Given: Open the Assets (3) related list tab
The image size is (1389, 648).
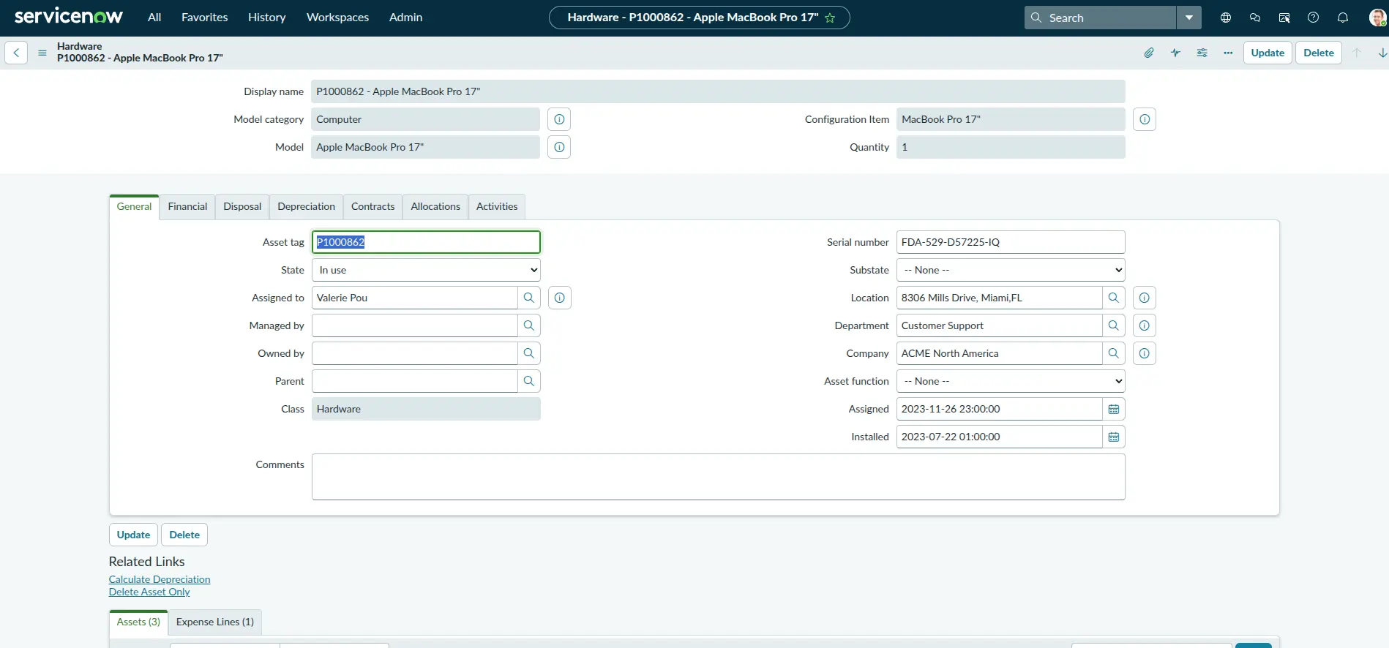Looking at the screenshot, I should pos(138,622).
